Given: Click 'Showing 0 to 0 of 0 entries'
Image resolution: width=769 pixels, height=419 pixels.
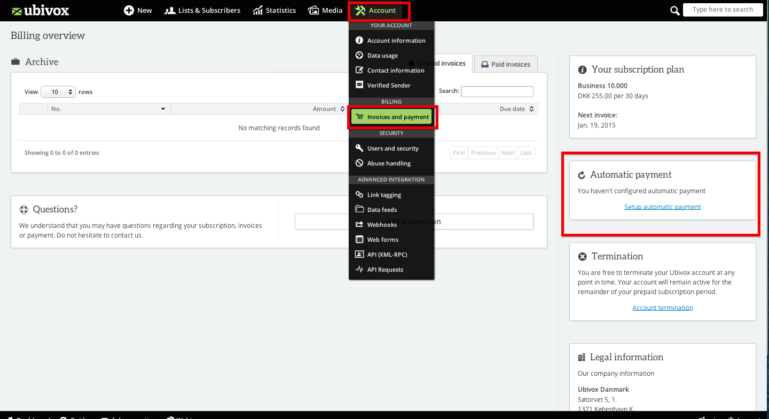Looking at the screenshot, I should click(62, 153).
